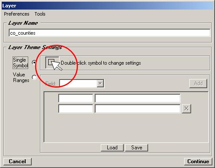Open the Tools menu
215x168 pixels.
[40, 14]
